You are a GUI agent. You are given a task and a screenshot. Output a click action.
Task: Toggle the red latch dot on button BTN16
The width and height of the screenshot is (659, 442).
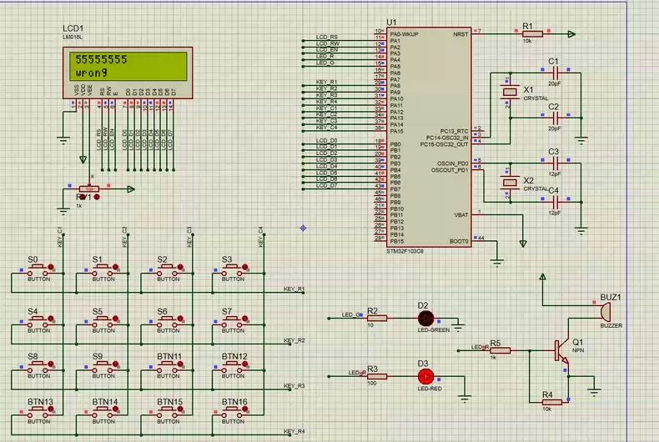coord(245,409)
